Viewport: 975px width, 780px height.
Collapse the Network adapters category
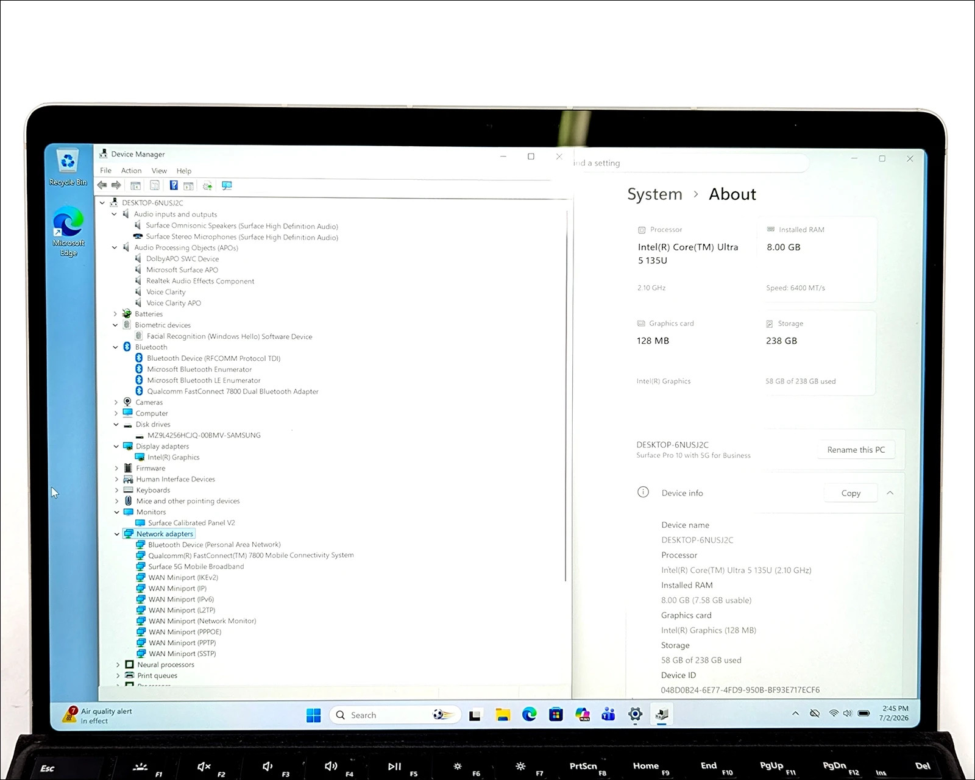point(117,534)
